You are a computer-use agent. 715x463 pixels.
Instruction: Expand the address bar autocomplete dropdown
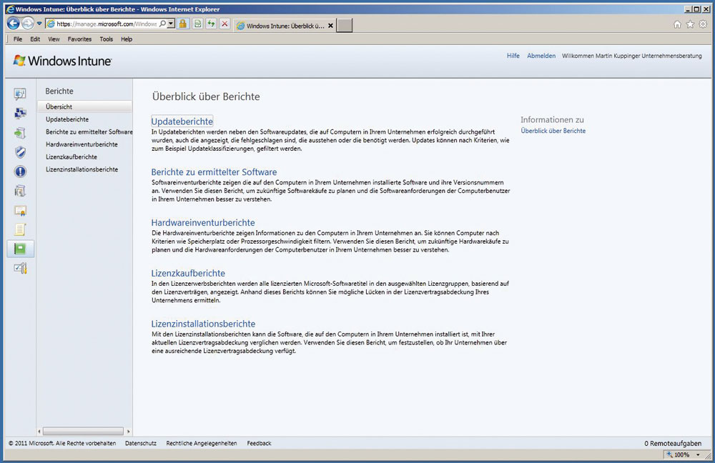click(x=171, y=24)
